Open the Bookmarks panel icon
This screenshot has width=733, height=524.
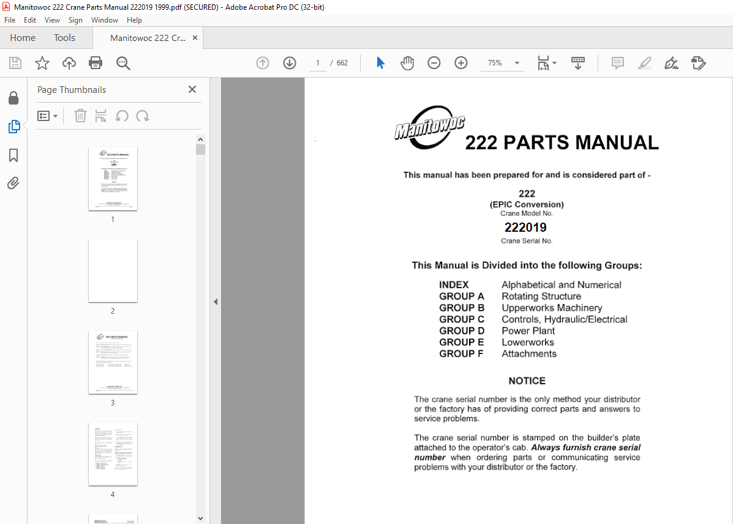pos(13,155)
